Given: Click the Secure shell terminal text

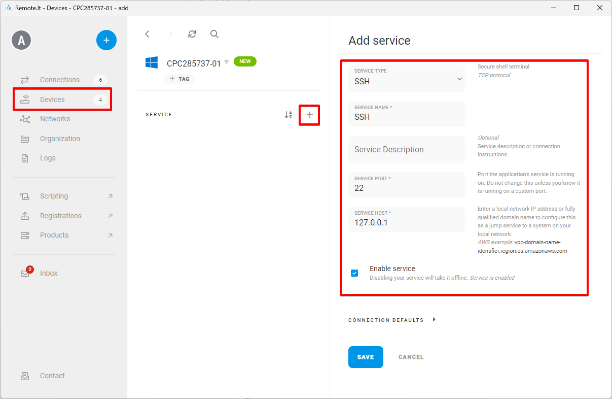Looking at the screenshot, I should pyautogui.click(x=503, y=66).
